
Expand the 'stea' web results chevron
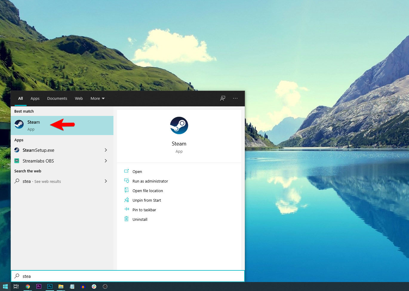(x=106, y=181)
